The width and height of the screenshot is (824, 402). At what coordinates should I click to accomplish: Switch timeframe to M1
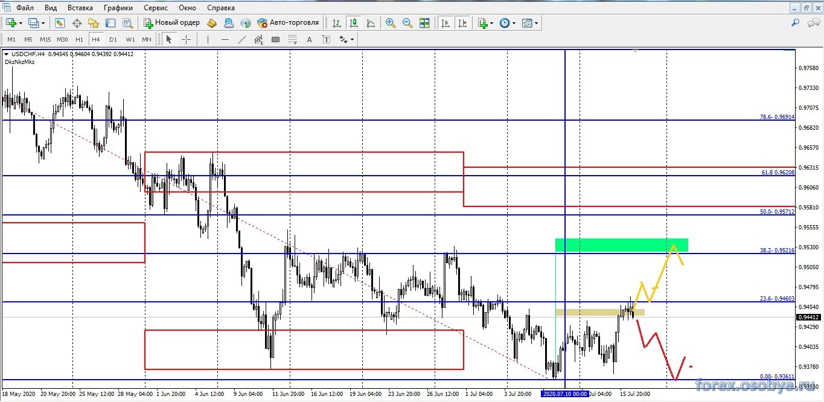11,39
